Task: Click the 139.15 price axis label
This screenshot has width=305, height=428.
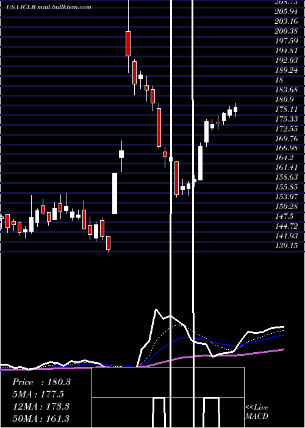Action: [x=286, y=246]
